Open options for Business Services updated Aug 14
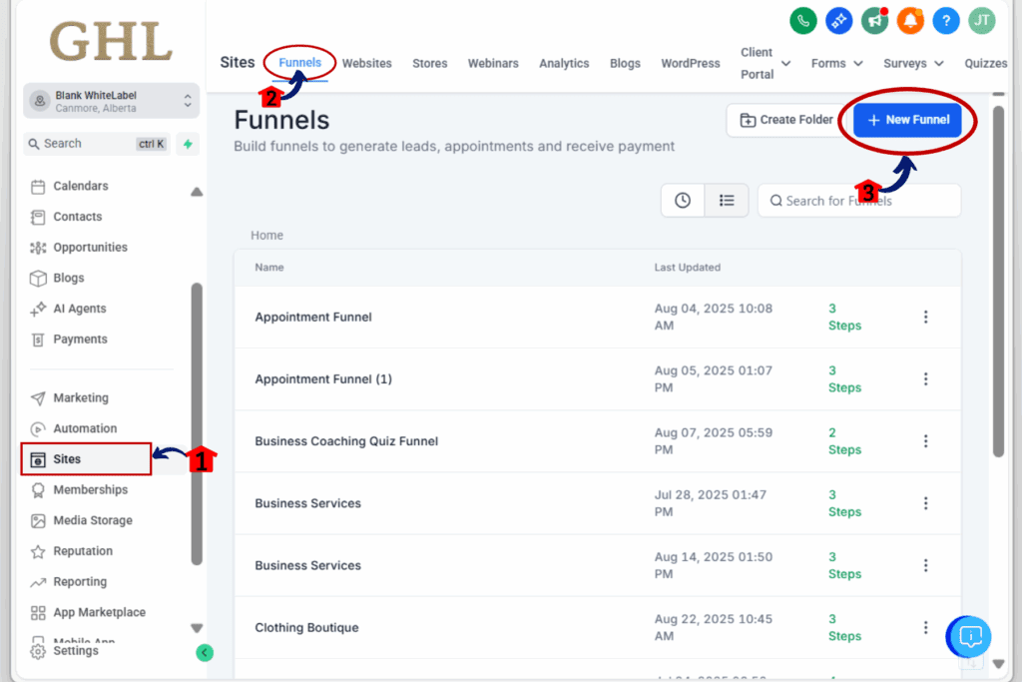Screen dimensions: 1022x682 (925, 565)
